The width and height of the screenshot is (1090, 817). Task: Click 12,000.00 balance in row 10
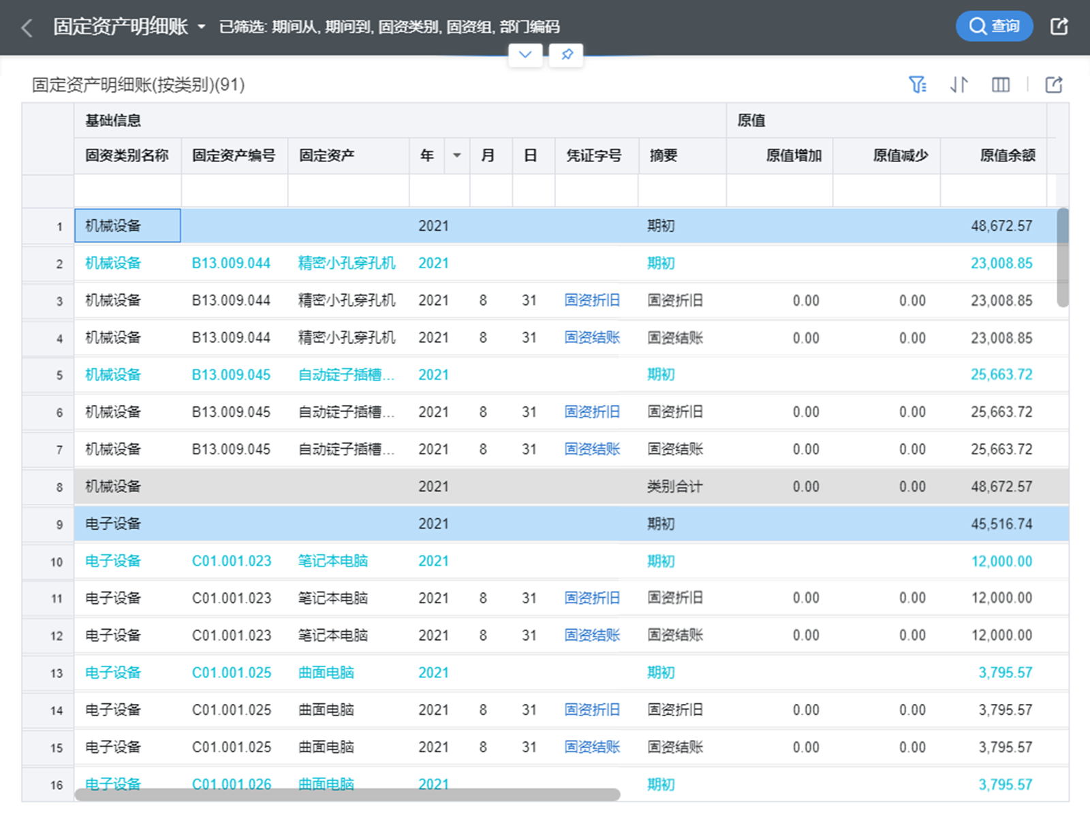[x=1001, y=562]
